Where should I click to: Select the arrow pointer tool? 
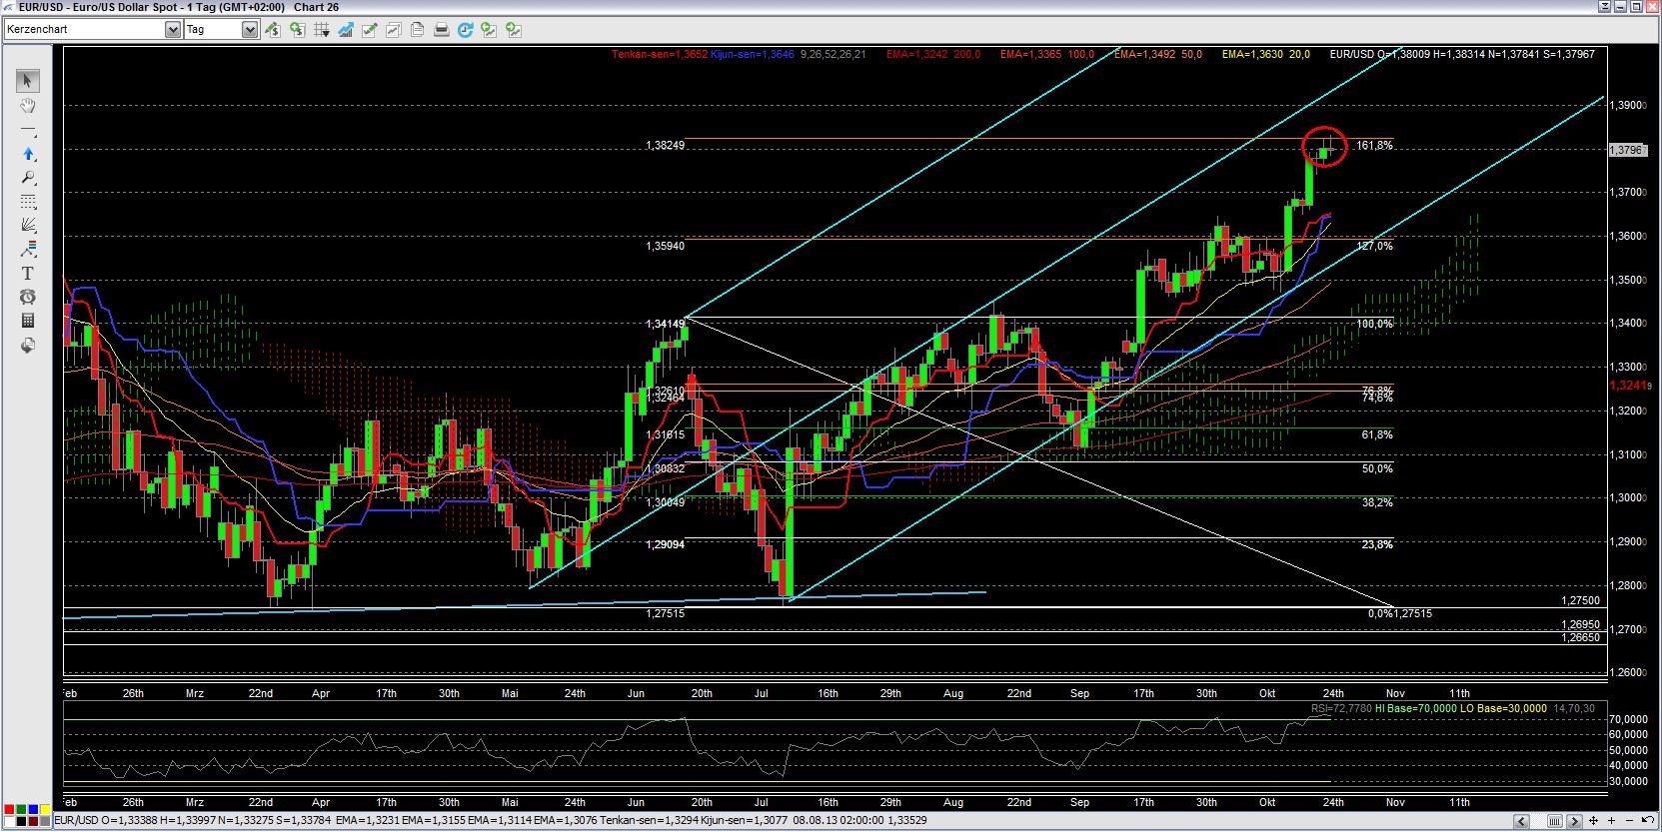pyautogui.click(x=28, y=81)
